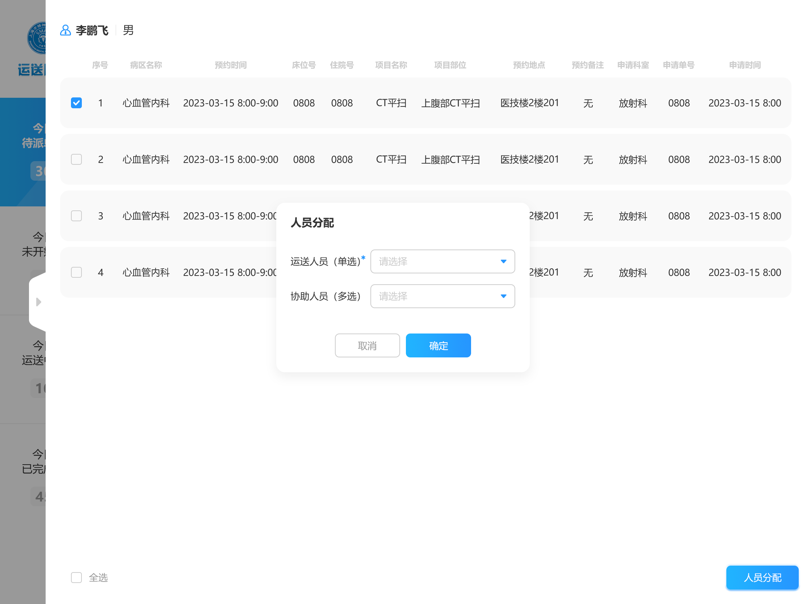This screenshot has width=806, height=604.
Task: Click the patient user icon beside 李鹏飞
Action: click(65, 30)
